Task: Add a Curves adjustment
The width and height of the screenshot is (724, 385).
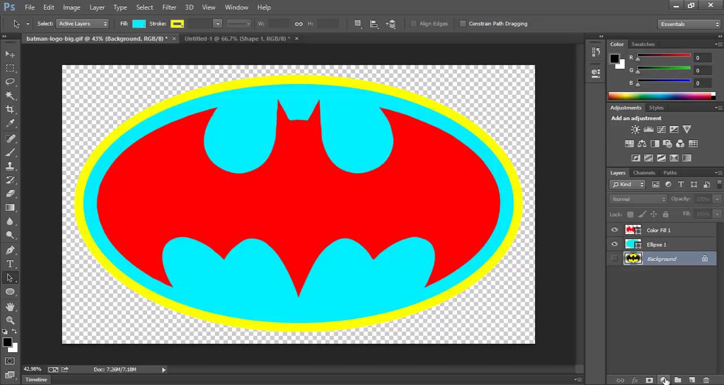Action: click(661, 129)
